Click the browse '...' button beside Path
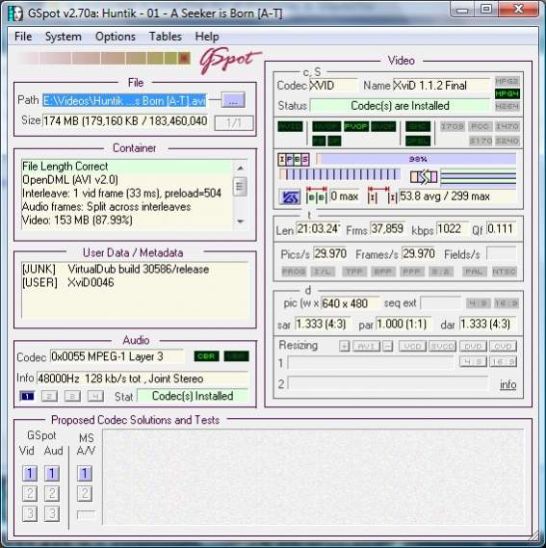 click(233, 101)
